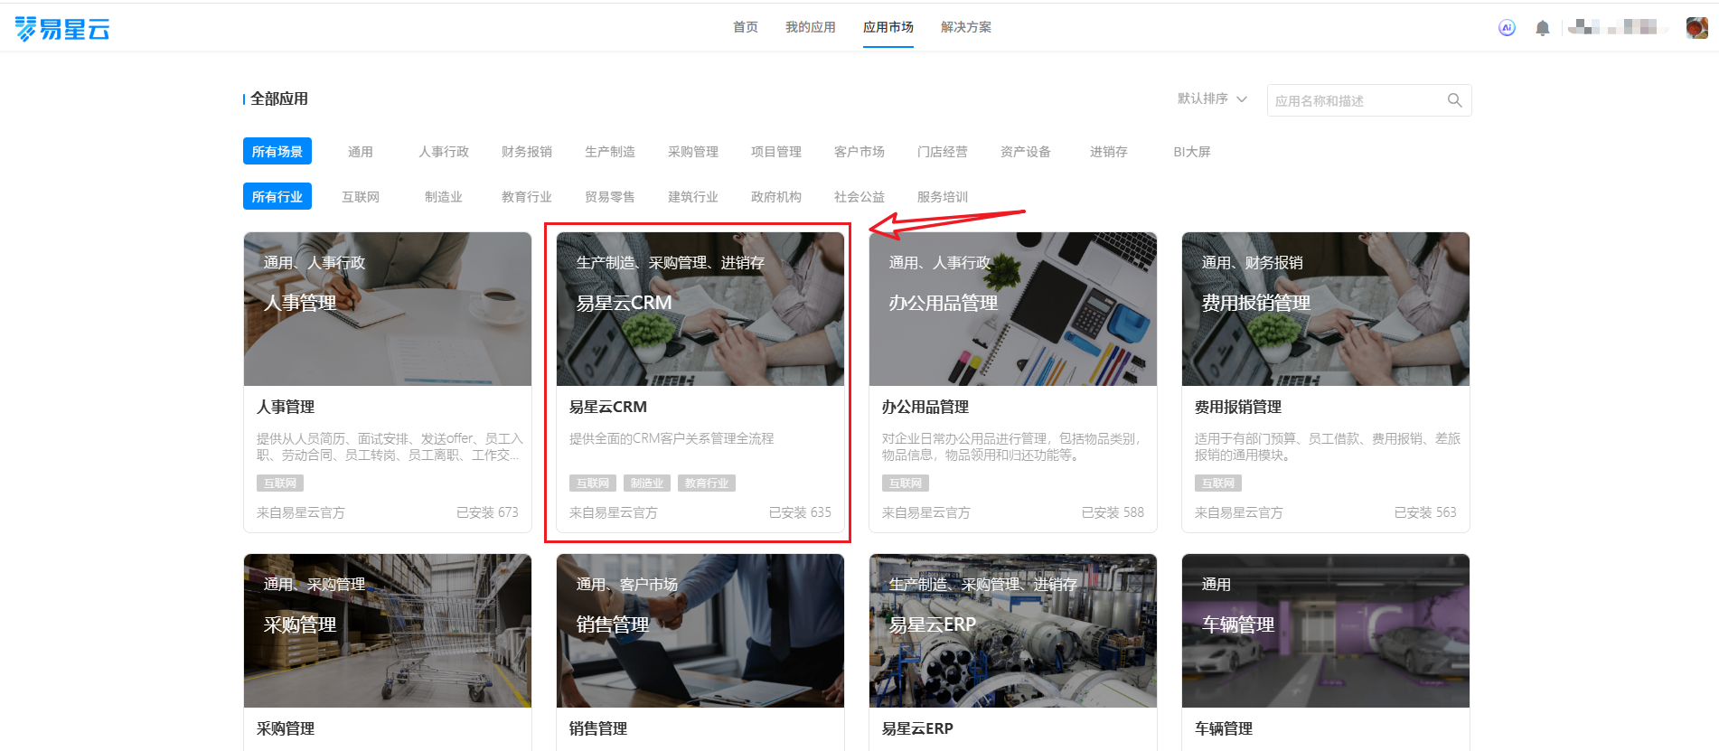The image size is (1719, 751).
Task: Open the 采购管理 card image
Action: [388, 631]
